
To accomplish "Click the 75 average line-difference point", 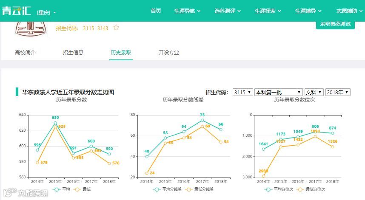I will (202, 120).
